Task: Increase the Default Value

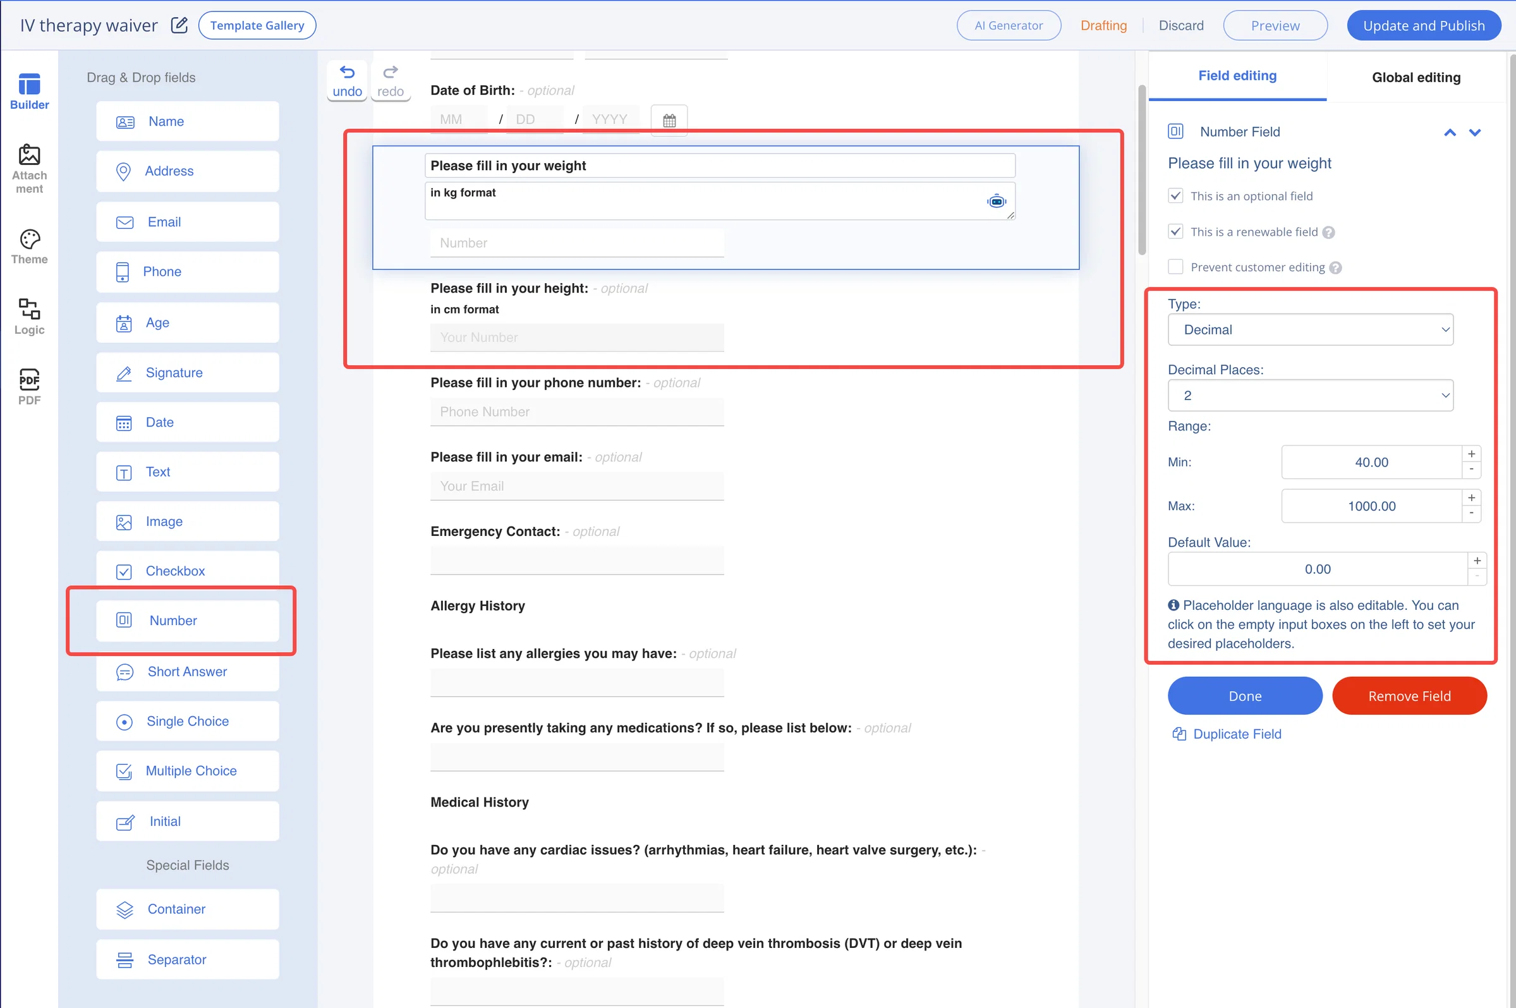Action: [x=1477, y=561]
